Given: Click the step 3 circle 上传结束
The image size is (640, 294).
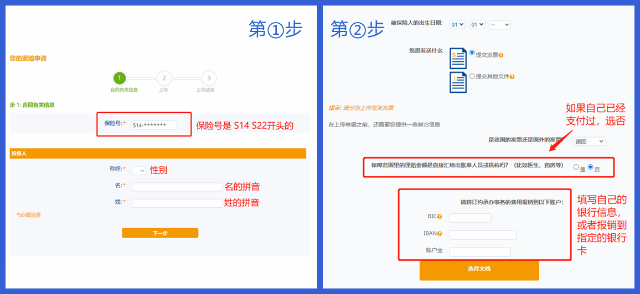Looking at the screenshot, I should [x=209, y=78].
